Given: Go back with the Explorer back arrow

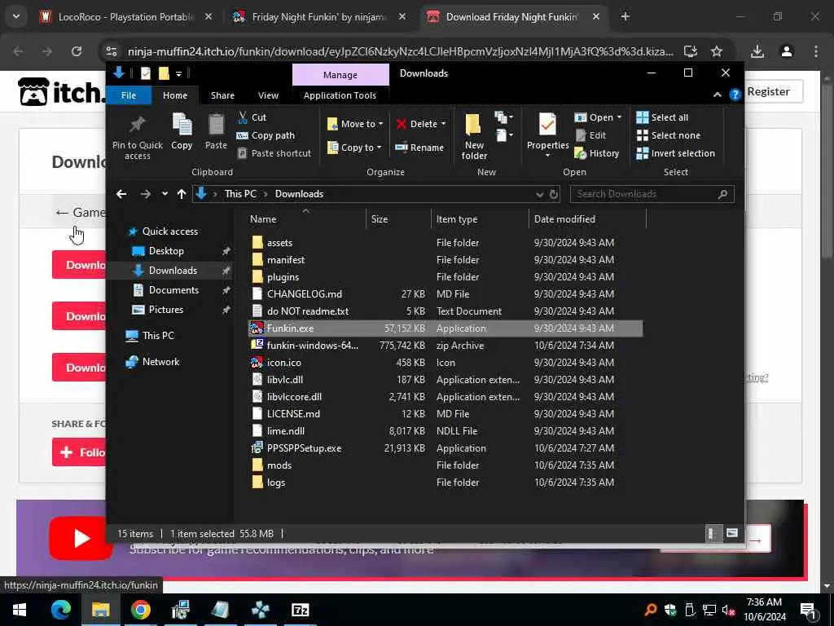Looking at the screenshot, I should tap(121, 194).
